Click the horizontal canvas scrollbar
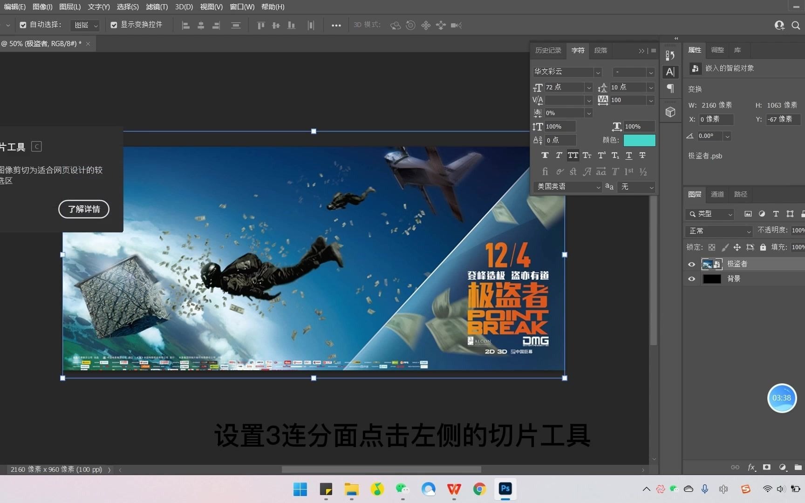805x503 pixels. click(381, 469)
